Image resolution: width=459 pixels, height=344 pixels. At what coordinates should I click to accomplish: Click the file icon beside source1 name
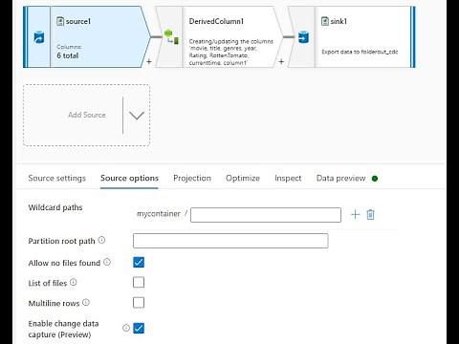60,21
